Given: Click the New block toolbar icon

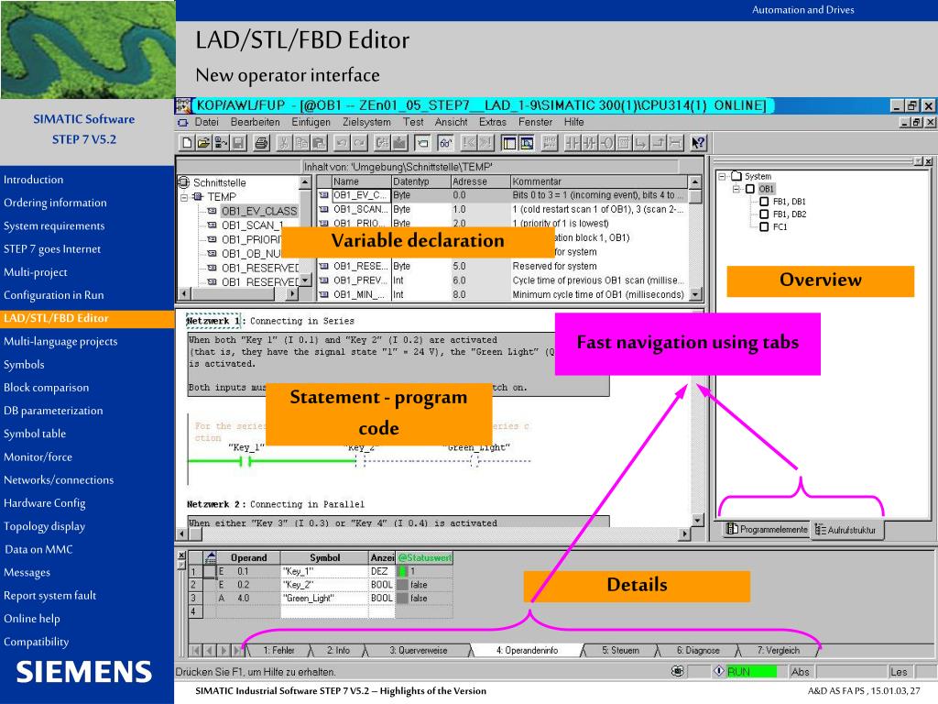Looking at the screenshot, I should (x=187, y=143).
